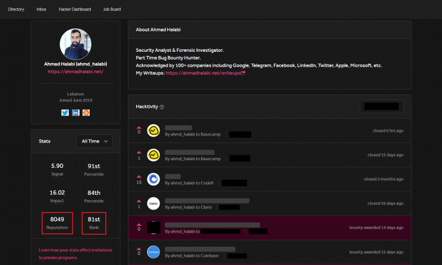Click the 16.02 Impact stat
442x265 pixels.
(57, 196)
